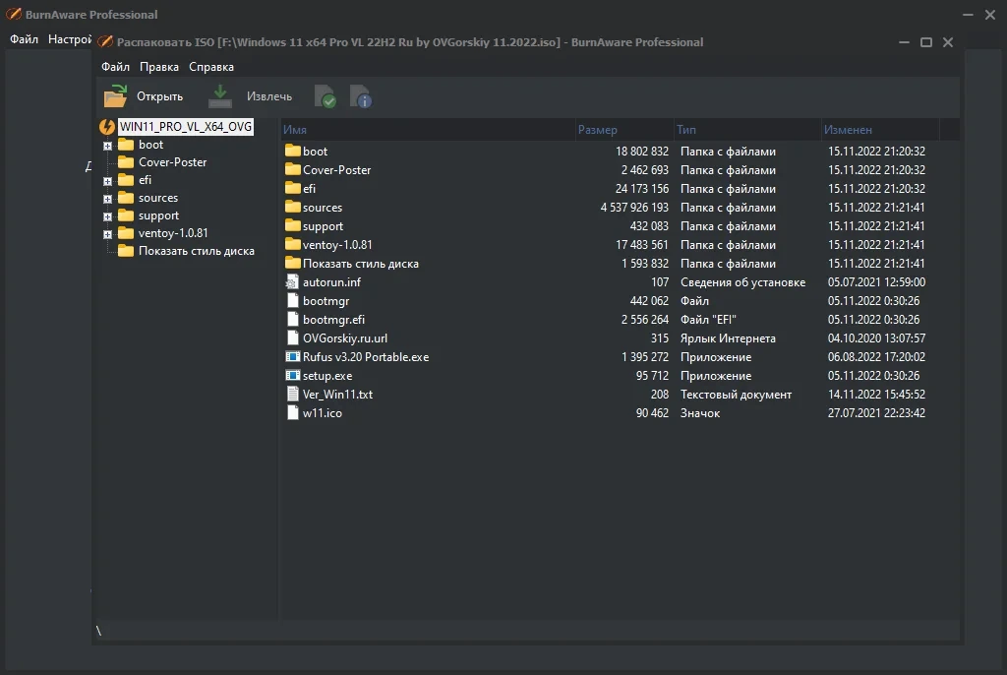Click the setup.exe application icon
This screenshot has height=675, width=1007.
[293, 376]
